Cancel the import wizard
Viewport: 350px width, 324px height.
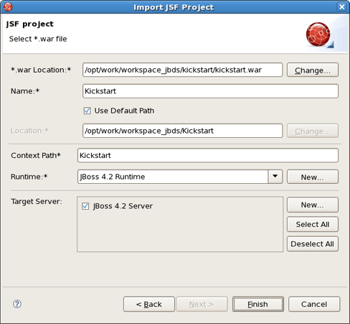coord(314,304)
